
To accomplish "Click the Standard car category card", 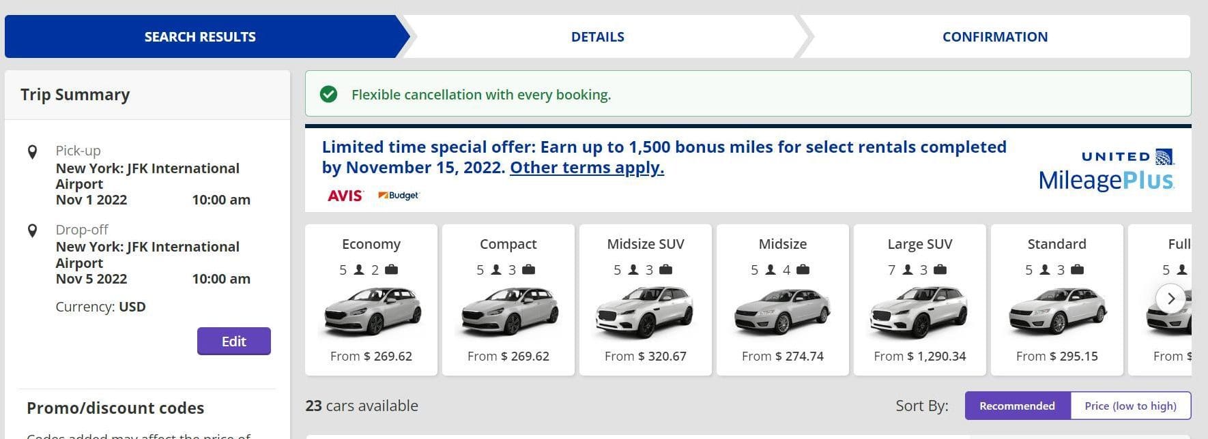I will 1056,300.
